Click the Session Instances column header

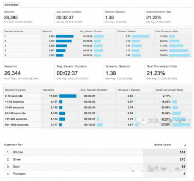pyautogui.click(x=14, y=31)
